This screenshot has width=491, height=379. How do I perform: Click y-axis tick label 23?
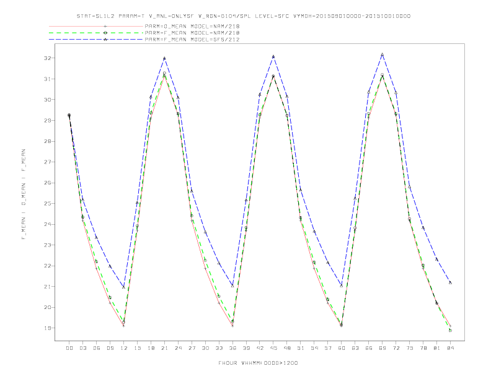pyautogui.click(x=48, y=245)
